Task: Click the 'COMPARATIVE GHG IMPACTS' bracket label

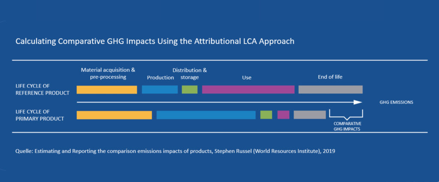Action: [x=346, y=126]
